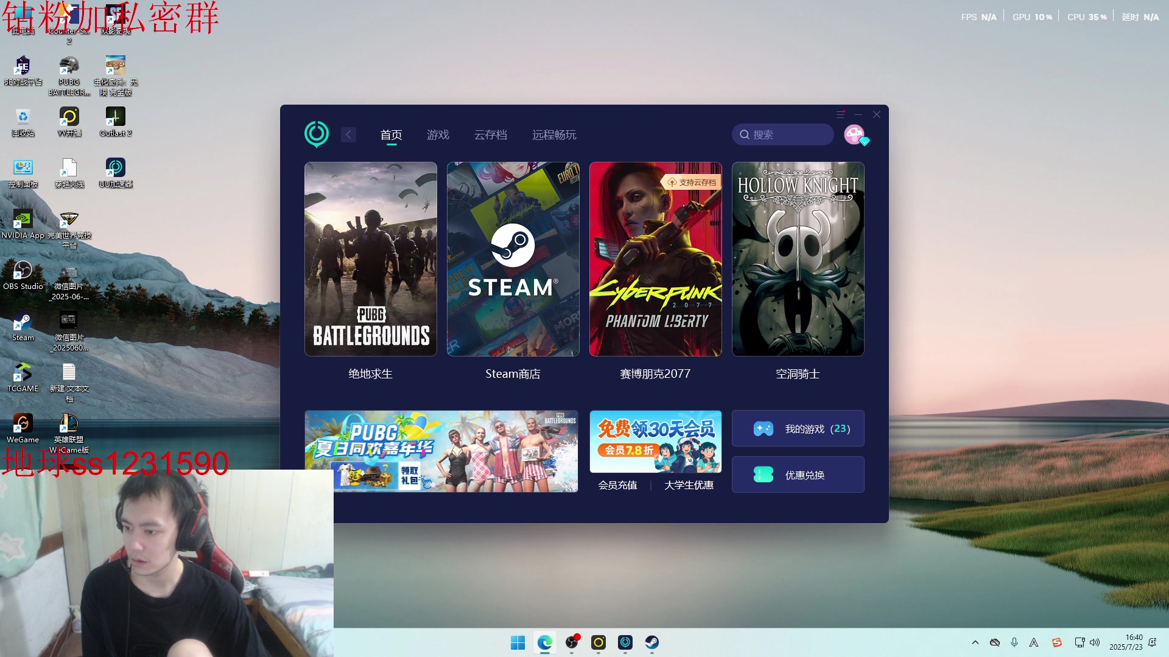The height and width of the screenshot is (657, 1169).
Task: Click the back arrow button
Action: pyautogui.click(x=348, y=134)
